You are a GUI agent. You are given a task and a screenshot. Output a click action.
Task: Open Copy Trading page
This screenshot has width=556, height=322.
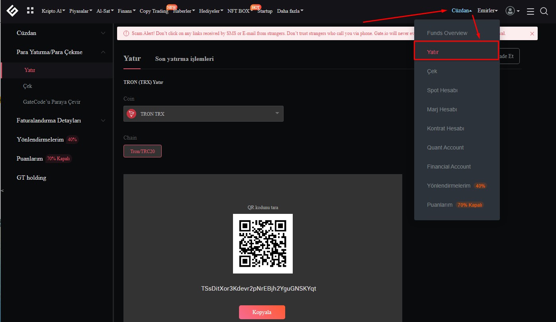tap(154, 11)
